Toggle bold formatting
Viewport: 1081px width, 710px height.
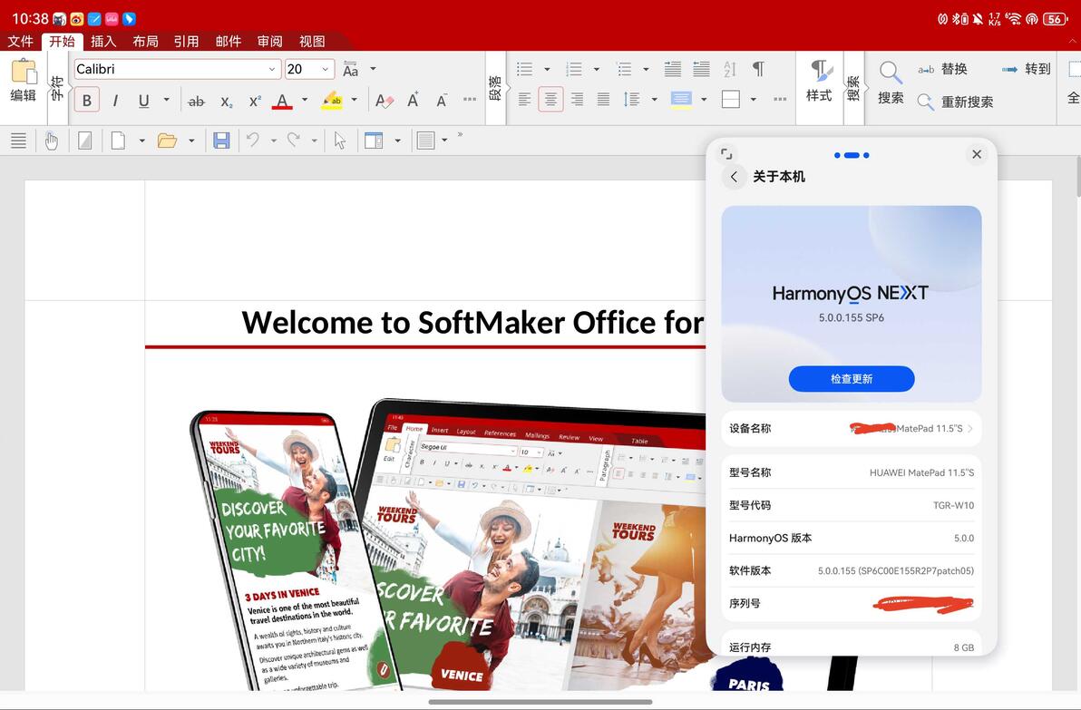click(87, 101)
